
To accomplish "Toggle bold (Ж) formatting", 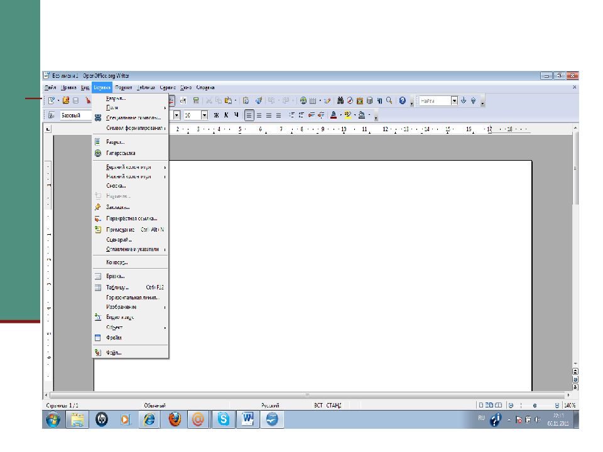I will click(216, 116).
